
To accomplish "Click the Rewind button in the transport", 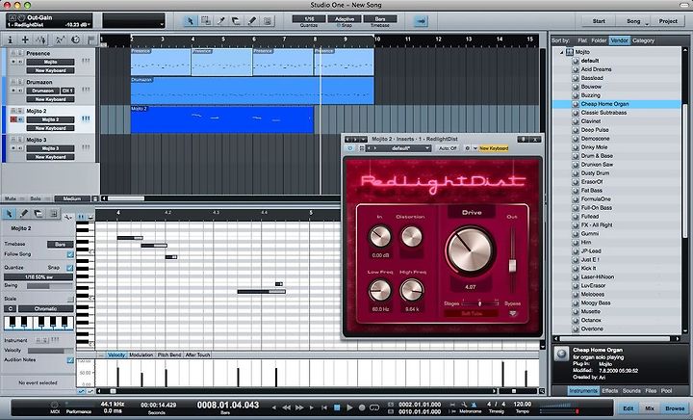I will pyautogui.click(x=287, y=407).
